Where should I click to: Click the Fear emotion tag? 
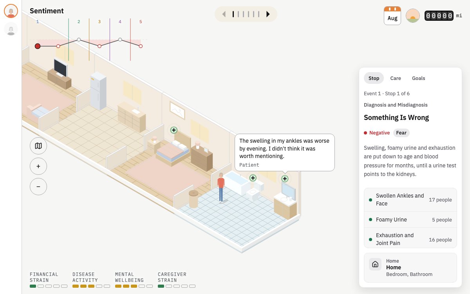click(x=401, y=133)
